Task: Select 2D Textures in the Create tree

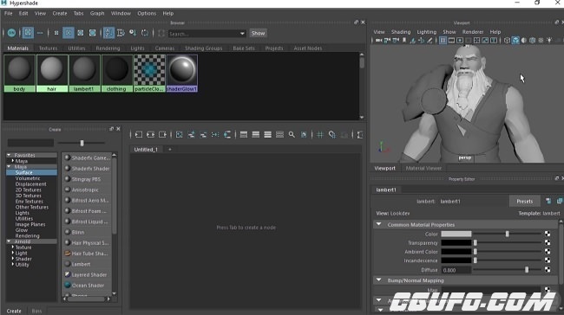Action: coord(28,190)
